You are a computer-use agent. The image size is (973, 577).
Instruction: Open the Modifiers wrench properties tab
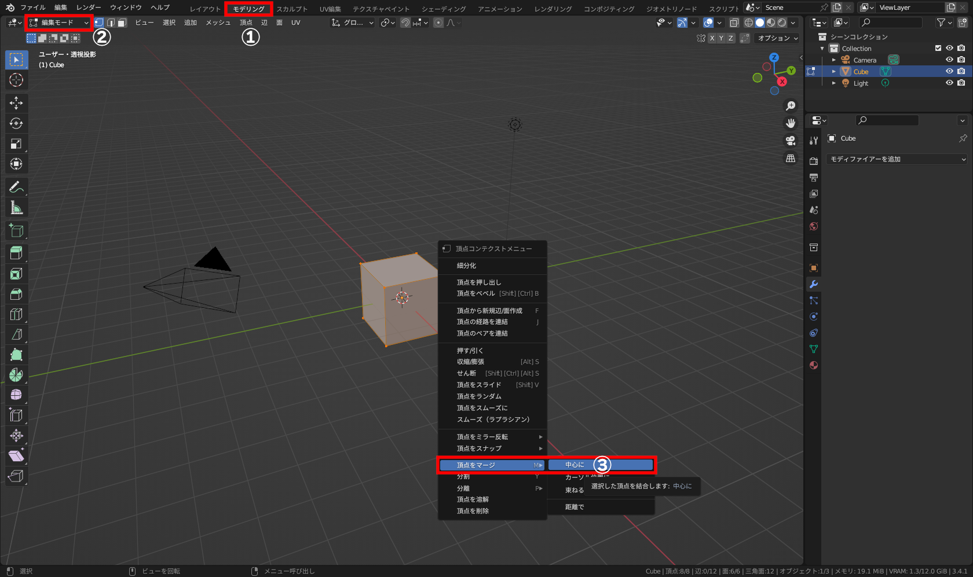click(814, 284)
